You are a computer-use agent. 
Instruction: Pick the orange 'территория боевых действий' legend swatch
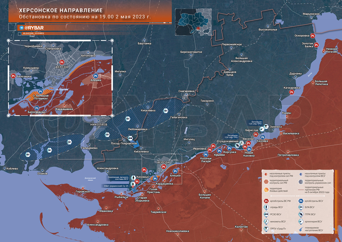[x=266, y=190]
